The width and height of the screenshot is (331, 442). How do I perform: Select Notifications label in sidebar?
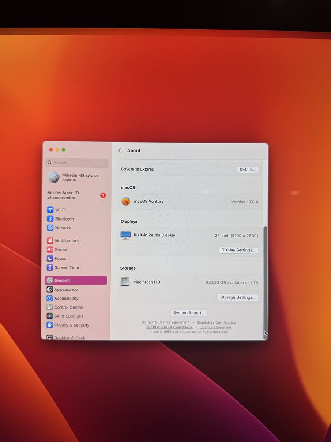coord(67,240)
